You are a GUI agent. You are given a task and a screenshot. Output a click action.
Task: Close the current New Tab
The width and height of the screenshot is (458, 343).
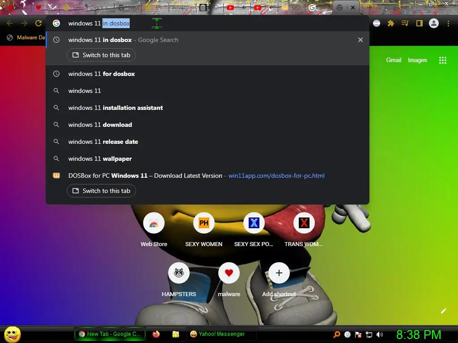tap(353, 8)
